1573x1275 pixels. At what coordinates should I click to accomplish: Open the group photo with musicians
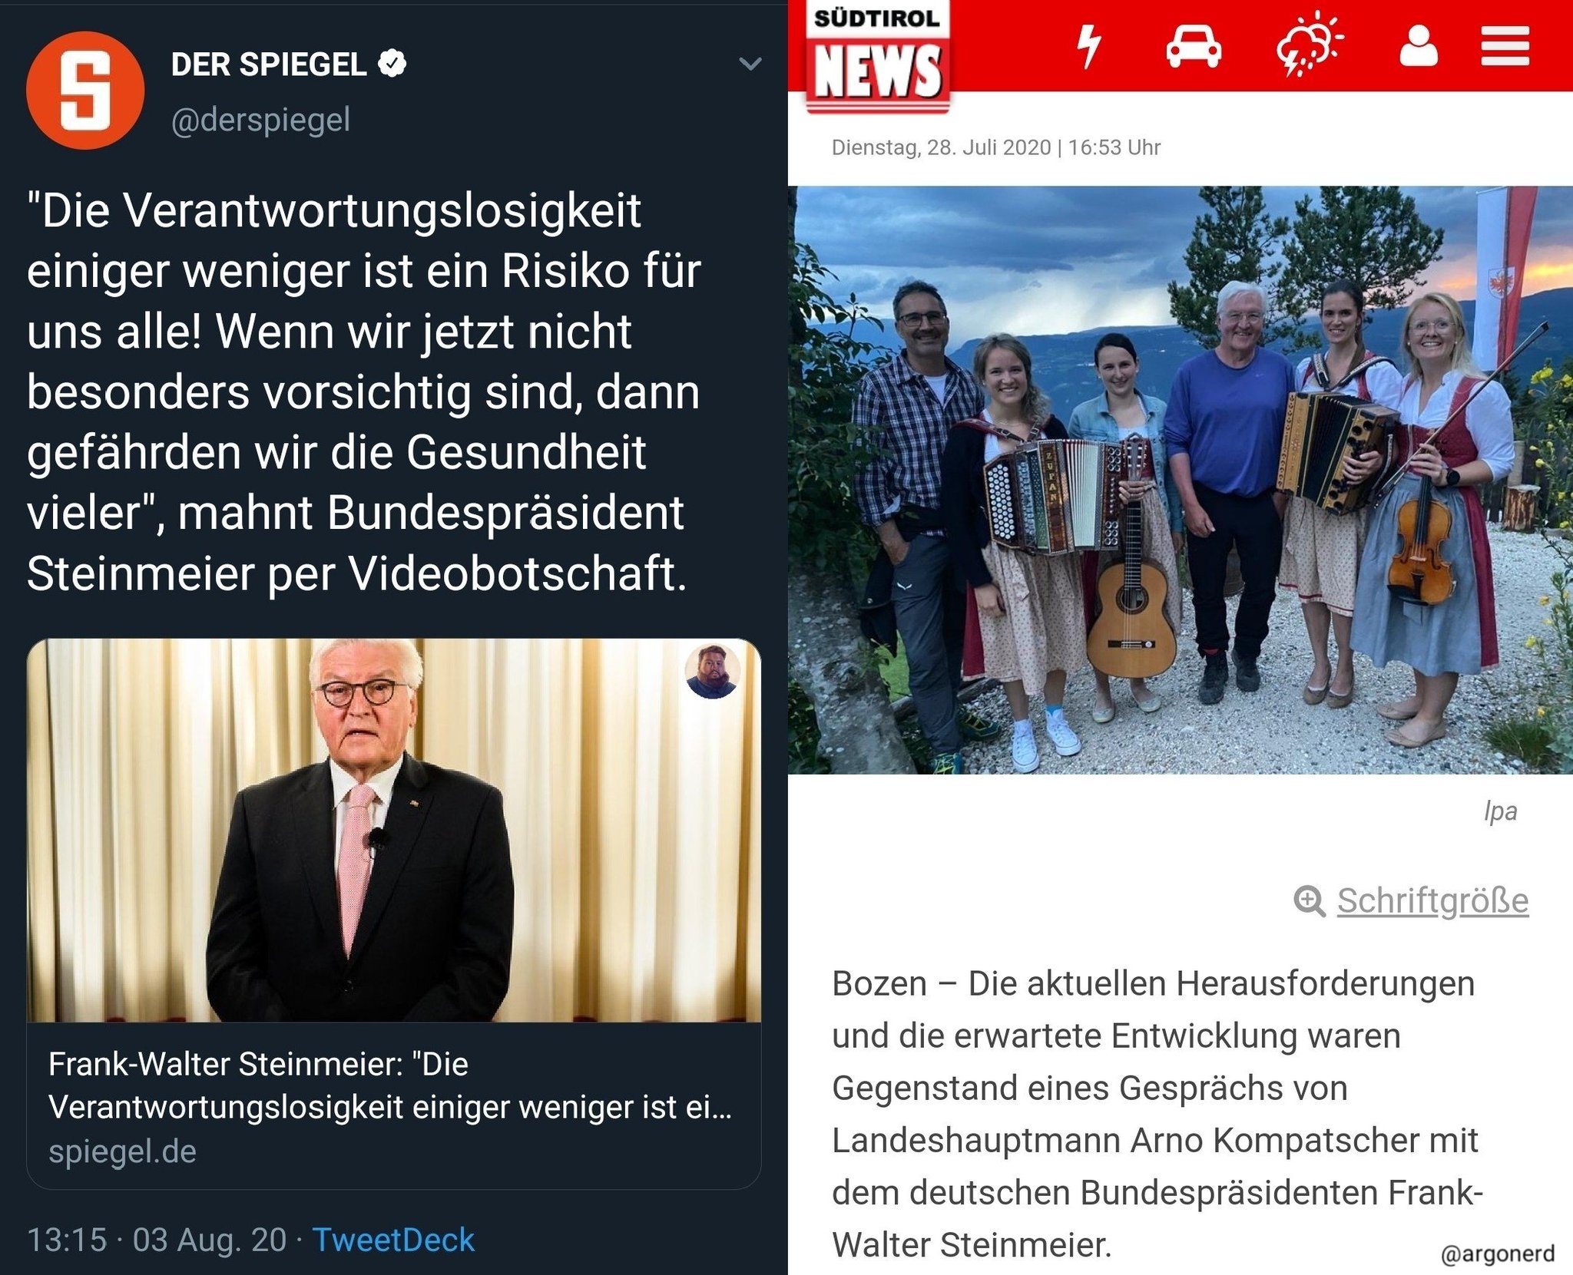click(x=1181, y=480)
